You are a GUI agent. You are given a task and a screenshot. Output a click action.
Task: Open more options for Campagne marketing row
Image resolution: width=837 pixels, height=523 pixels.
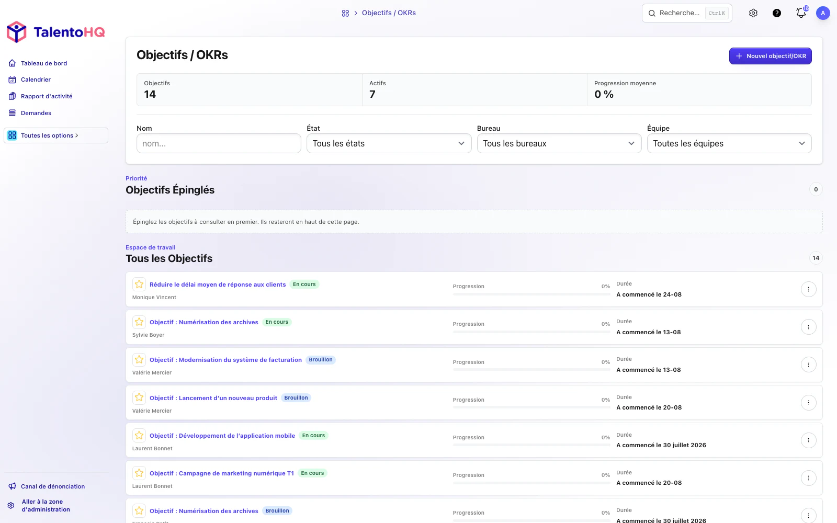point(808,477)
